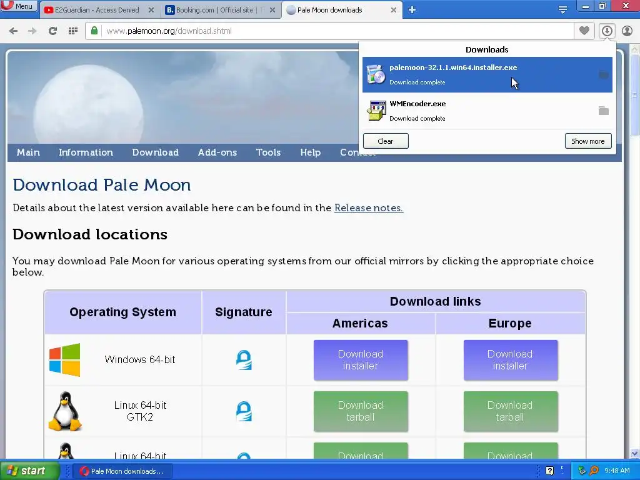Close the Pale Moon downloads tab
Screen dimensions: 640x480
tap(394, 10)
